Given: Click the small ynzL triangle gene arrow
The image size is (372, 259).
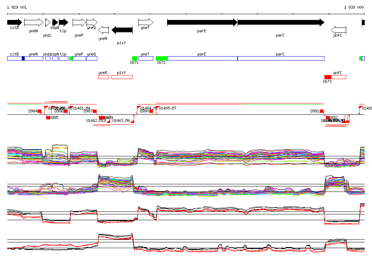Looking at the screenshot, I should tap(48, 22).
